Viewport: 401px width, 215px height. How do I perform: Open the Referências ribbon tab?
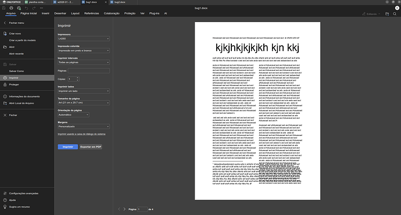pos(92,13)
